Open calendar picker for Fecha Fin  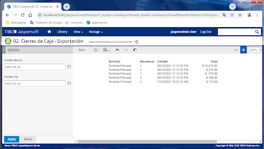coord(69,84)
